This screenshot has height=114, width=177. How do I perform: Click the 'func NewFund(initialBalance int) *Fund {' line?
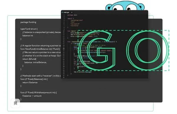40,49
